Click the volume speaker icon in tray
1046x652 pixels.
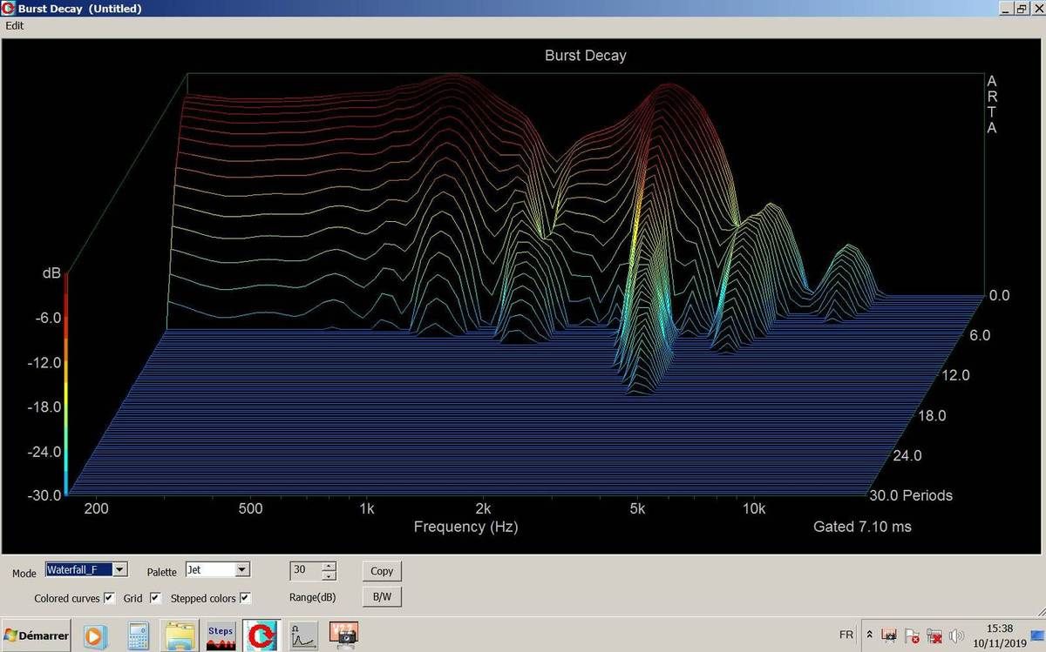[x=956, y=635]
